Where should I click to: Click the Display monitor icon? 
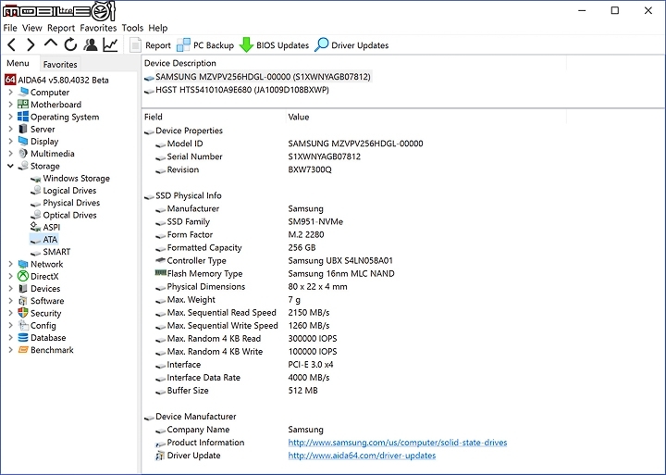click(x=23, y=141)
